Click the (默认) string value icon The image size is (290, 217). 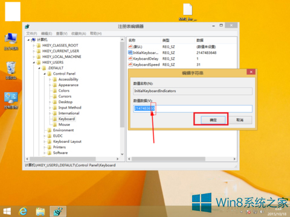tap(130, 46)
